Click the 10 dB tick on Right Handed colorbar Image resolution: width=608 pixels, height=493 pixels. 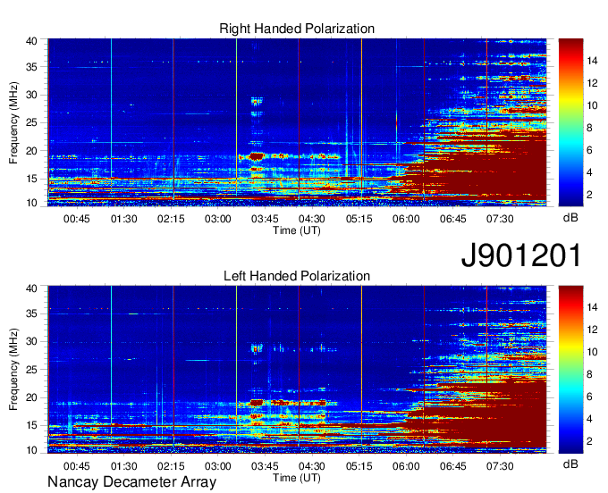(x=592, y=105)
